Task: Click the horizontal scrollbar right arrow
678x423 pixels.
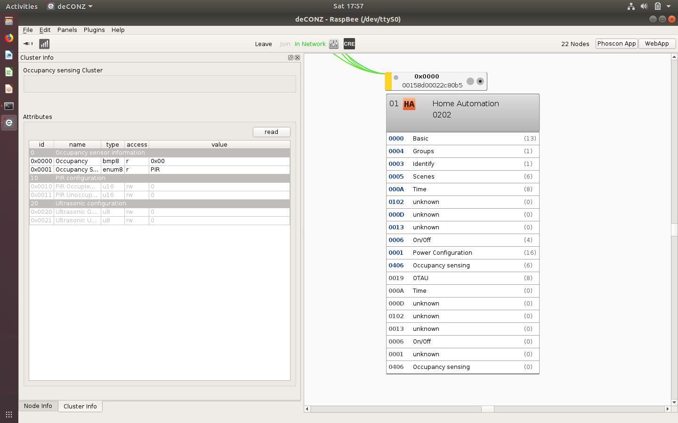Action: [667, 409]
